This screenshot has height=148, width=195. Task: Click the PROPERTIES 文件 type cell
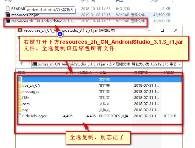pyautogui.click(x=113, y=116)
